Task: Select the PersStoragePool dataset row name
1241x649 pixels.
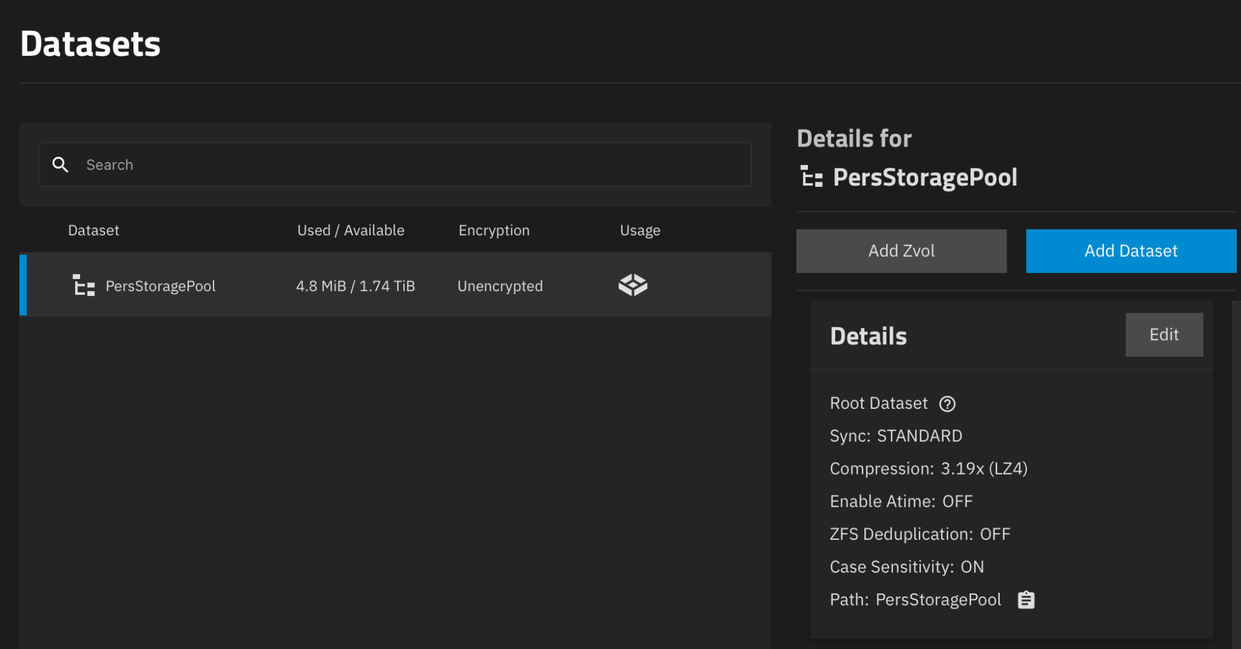Action: tap(160, 286)
